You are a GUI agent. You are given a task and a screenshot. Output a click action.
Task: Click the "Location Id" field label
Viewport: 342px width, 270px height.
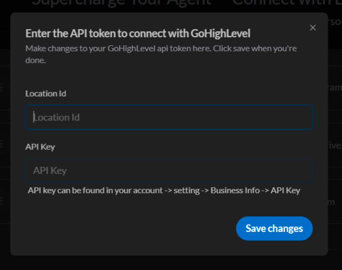click(x=46, y=94)
